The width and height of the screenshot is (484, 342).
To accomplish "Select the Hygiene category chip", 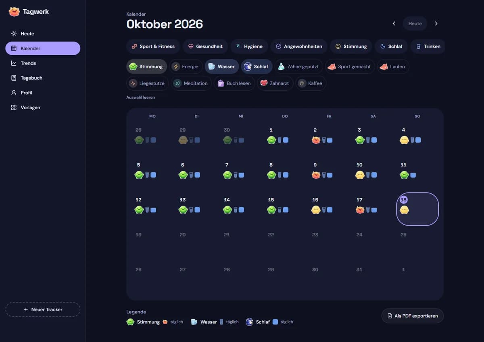I will point(249,46).
